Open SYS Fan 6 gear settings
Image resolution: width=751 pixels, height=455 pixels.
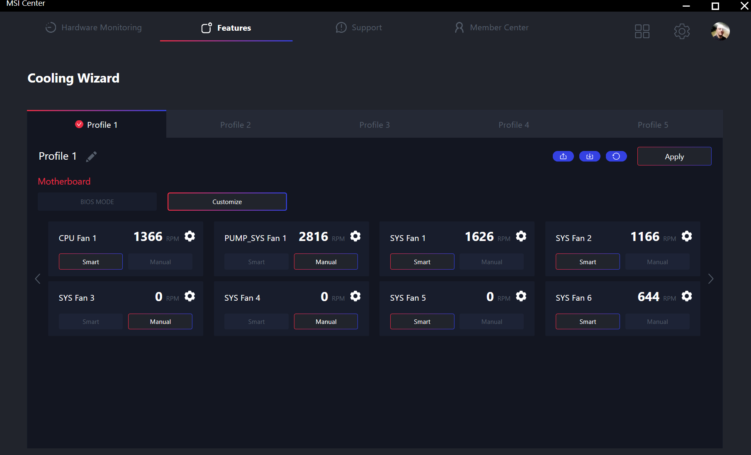[x=687, y=296]
